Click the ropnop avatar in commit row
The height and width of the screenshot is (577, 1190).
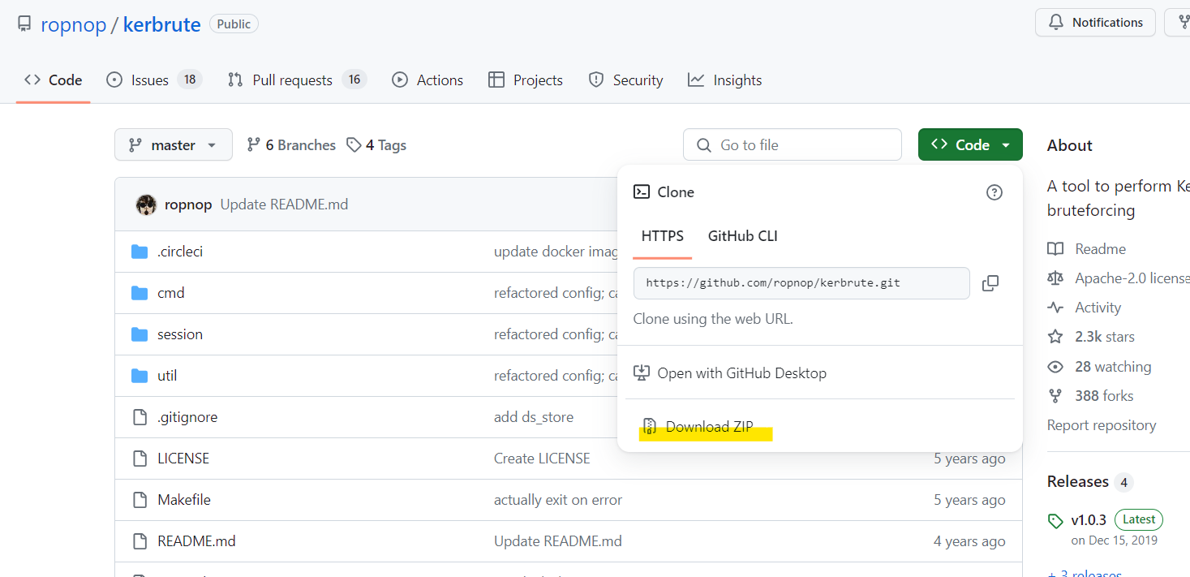point(146,205)
